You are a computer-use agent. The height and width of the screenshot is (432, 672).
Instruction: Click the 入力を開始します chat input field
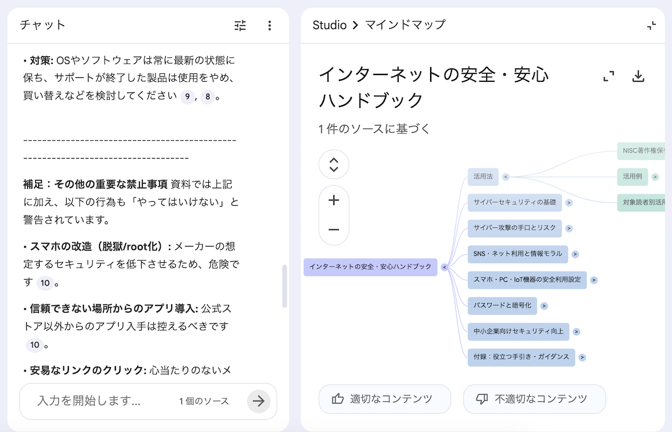pos(95,401)
